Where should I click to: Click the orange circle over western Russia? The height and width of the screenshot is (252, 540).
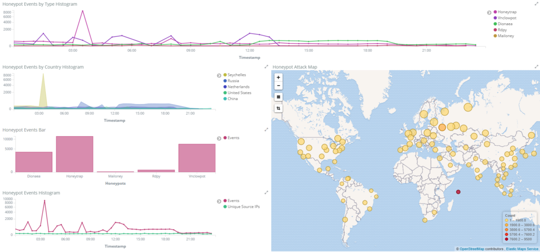(442, 127)
